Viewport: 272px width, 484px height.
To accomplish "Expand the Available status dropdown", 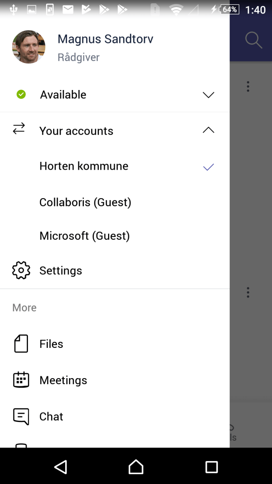I will coord(208,94).
